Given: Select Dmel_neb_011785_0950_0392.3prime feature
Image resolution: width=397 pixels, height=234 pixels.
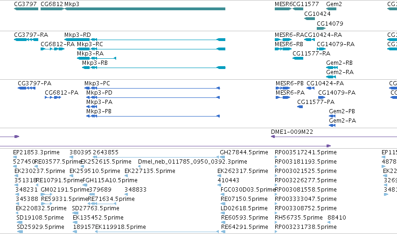Looking at the screenshot, I should 139,167.
